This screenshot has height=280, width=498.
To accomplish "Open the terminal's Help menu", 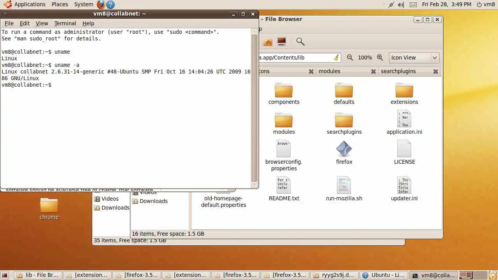I will tap(88, 23).
